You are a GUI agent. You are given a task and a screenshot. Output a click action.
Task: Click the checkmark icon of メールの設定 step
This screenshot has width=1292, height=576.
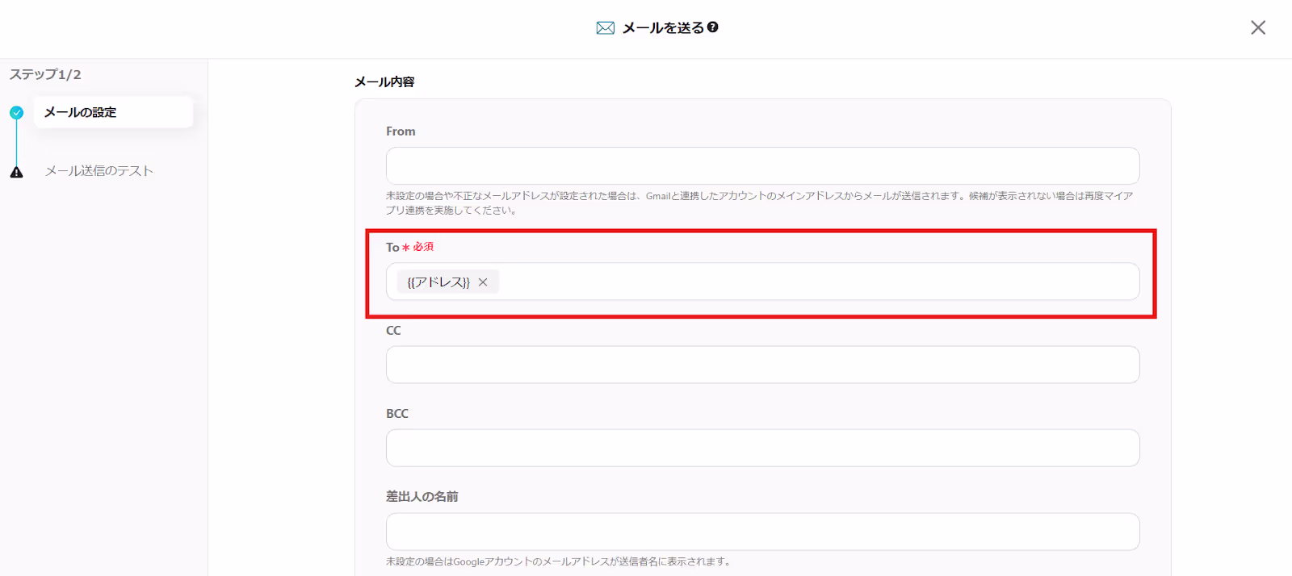[16, 113]
